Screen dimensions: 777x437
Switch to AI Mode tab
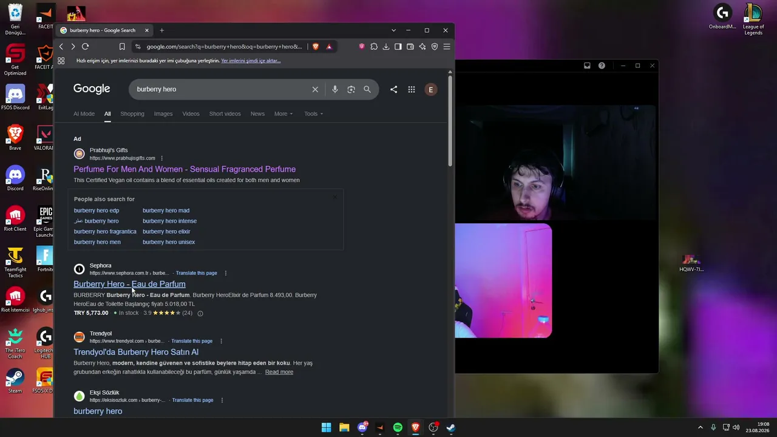click(84, 114)
